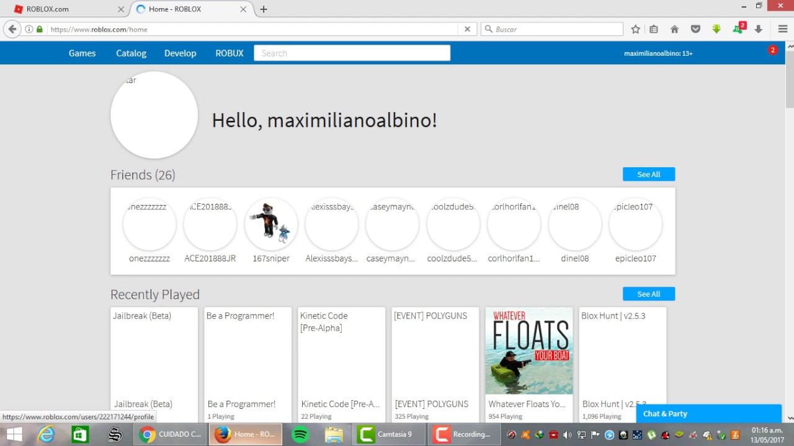Image resolution: width=794 pixels, height=446 pixels.
Task: Open the Jailbreak (Beta) game card
Action: [154, 365]
